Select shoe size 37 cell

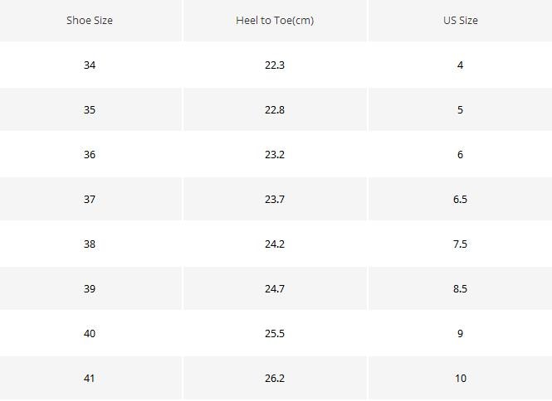(90, 199)
